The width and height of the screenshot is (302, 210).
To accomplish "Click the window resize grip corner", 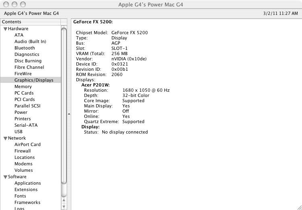I will [x=299, y=207].
